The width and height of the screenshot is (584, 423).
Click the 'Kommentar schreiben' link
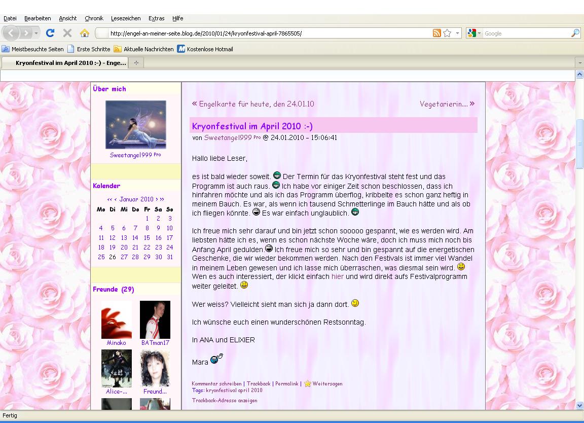pos(216,384)
